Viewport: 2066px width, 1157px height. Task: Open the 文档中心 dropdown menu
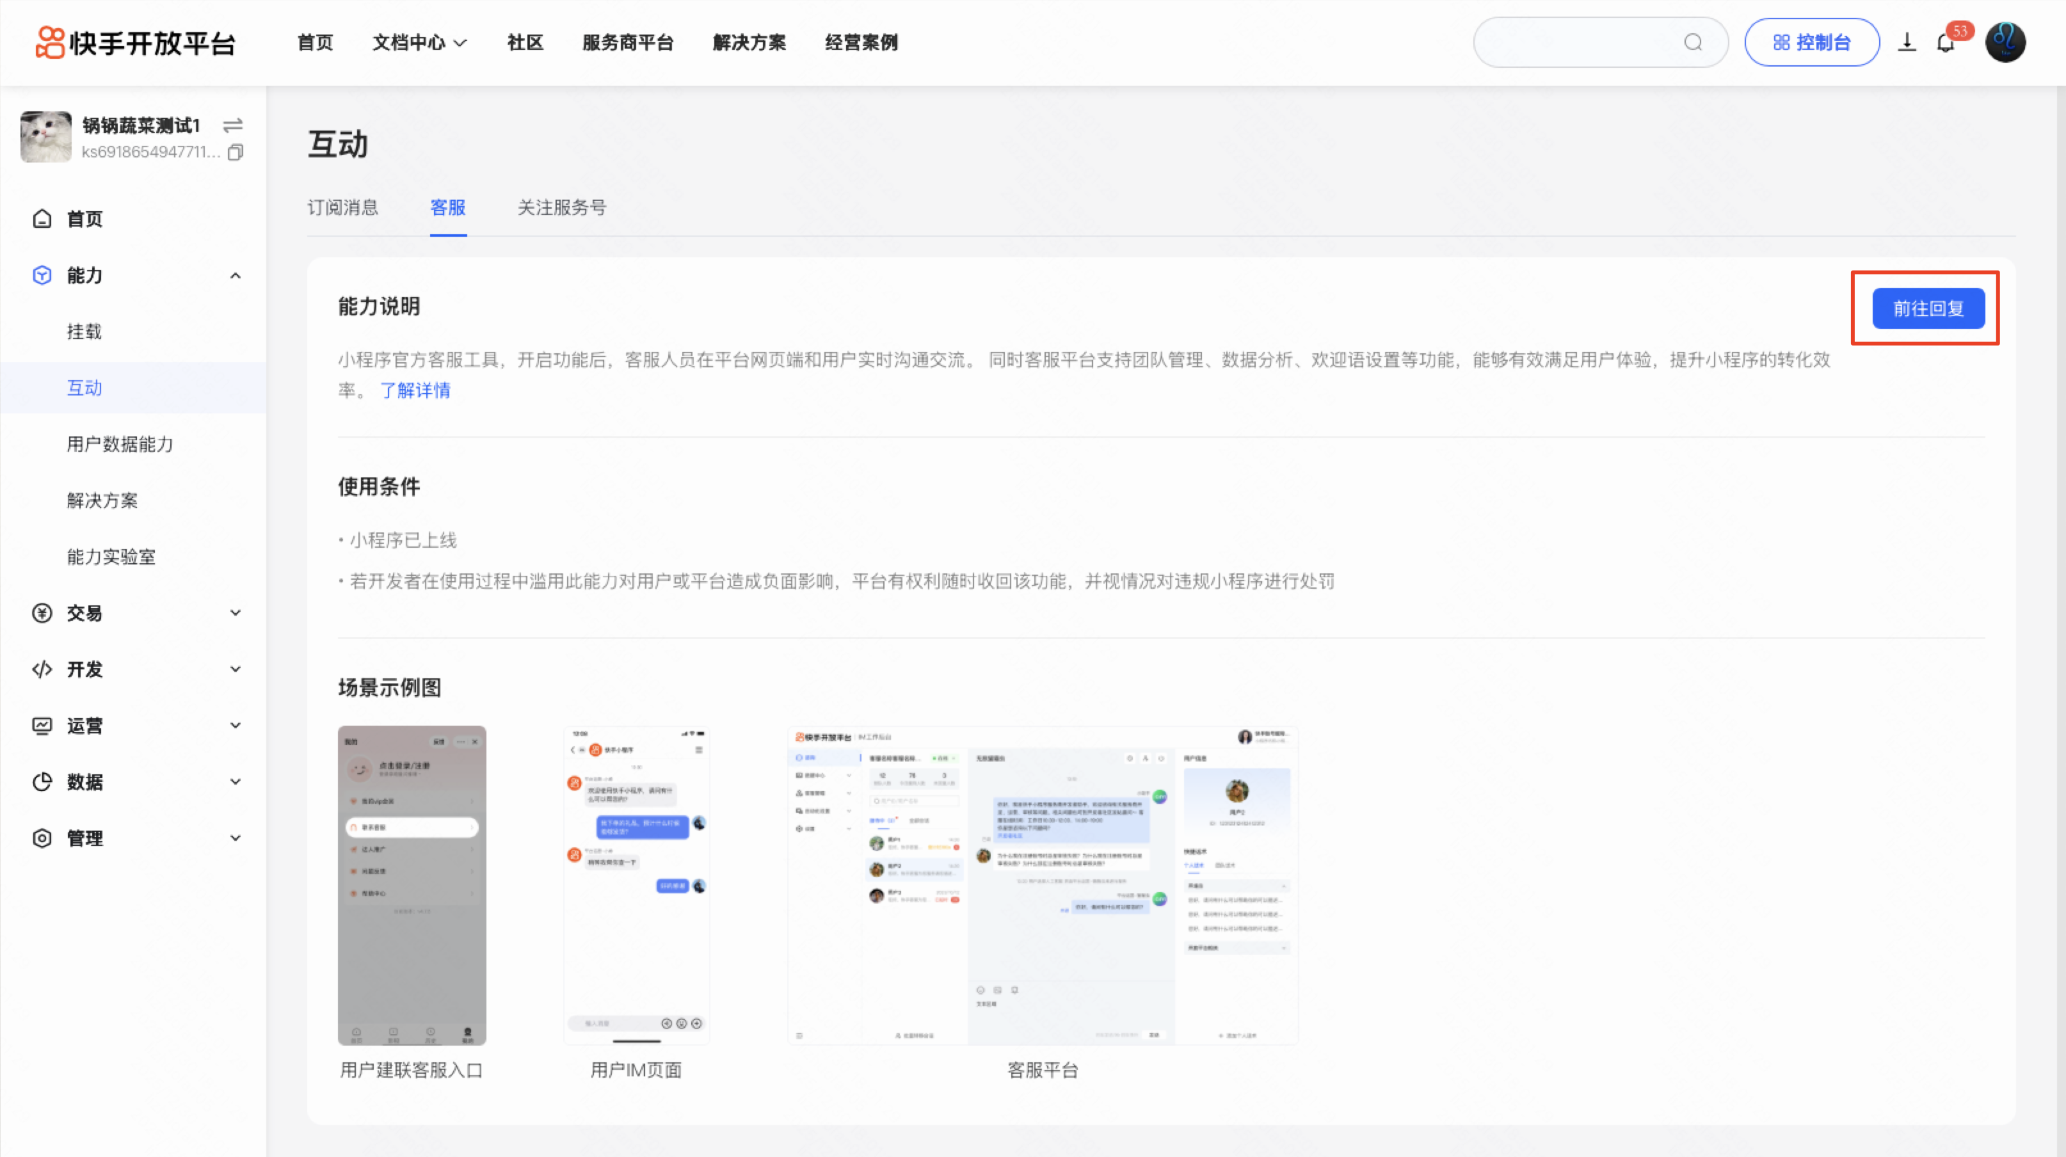coord(419,42)
